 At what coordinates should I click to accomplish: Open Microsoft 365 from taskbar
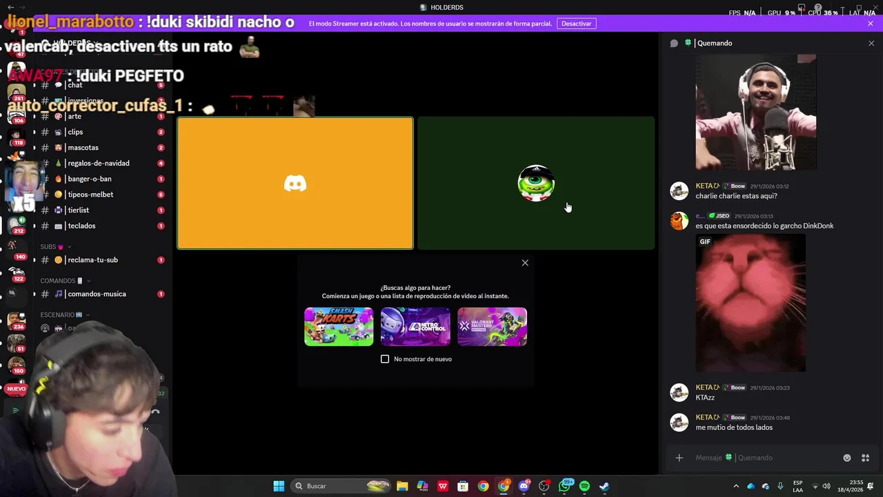422,486
